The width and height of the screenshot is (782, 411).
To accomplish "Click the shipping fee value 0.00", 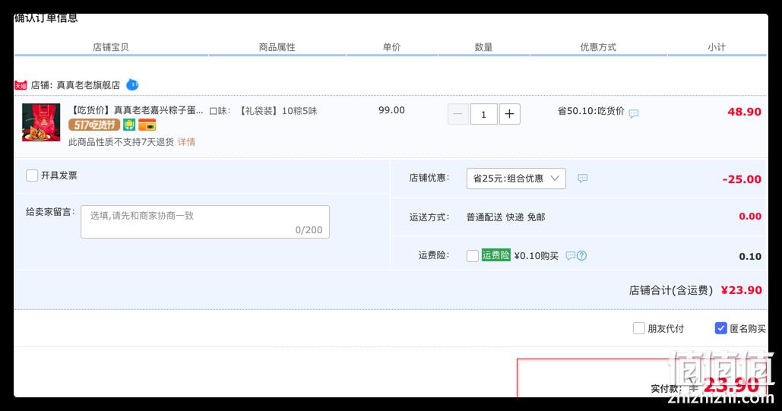I will pos(750,216).
